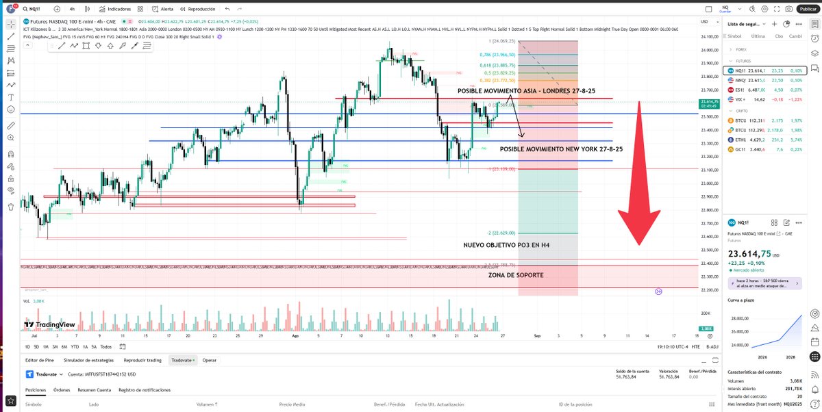Set date range to YTD

pyautogui.click(x=75, y=346)
